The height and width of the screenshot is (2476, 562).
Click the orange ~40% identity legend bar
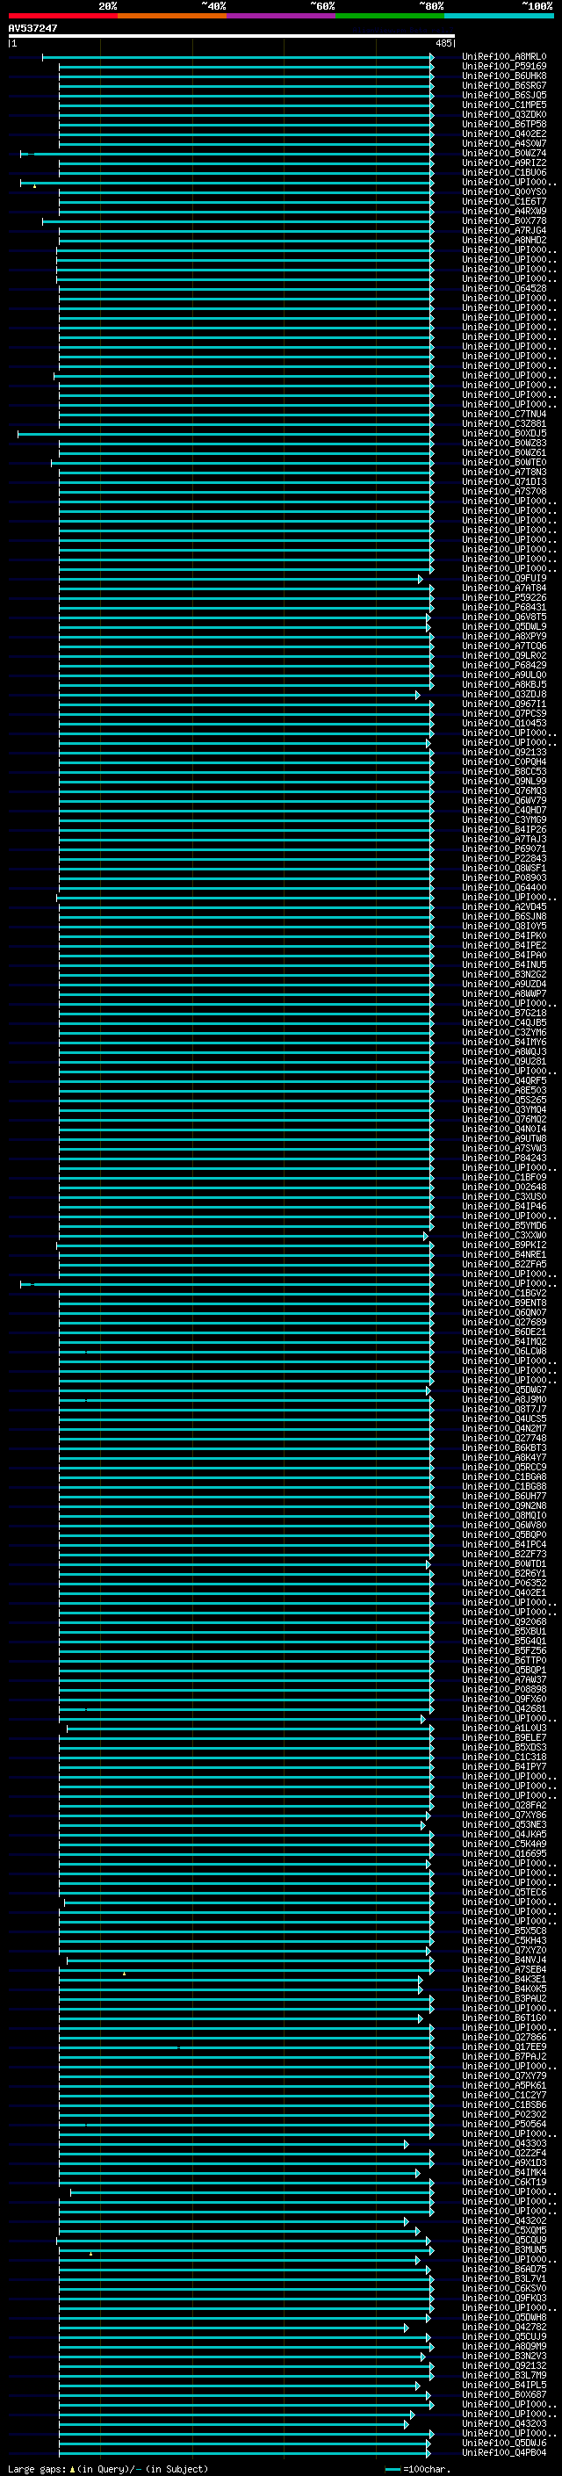(x=172, y=16)
